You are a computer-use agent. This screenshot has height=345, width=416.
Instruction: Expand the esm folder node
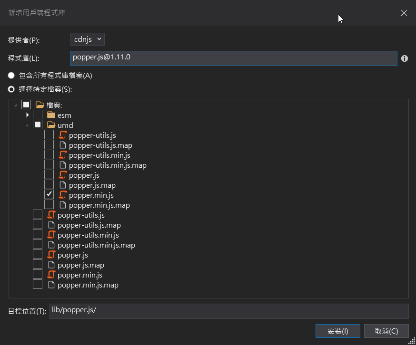click(28, 115)
